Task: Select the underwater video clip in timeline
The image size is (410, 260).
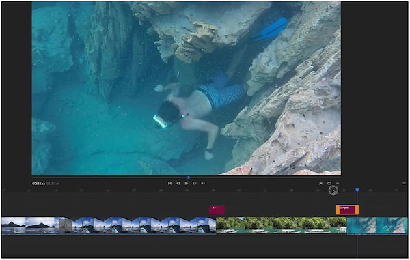Action: pos(377,225)
